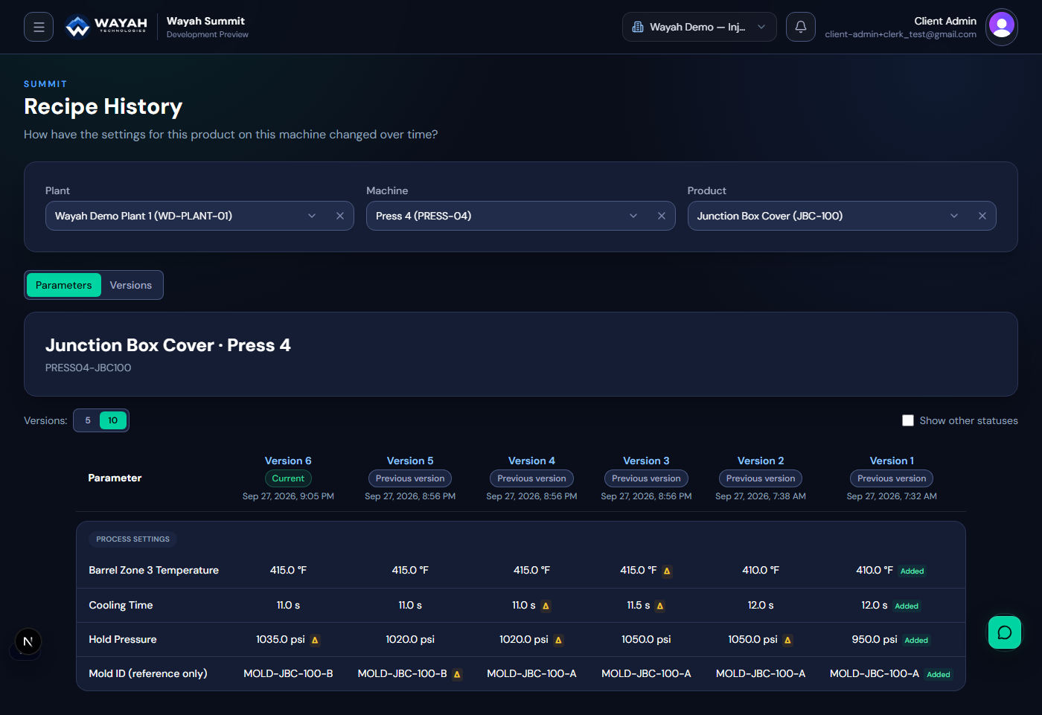The height and width of the screenshot is (715, 1042).
Task: Open the chat support widget
Action: point(1005,632)
